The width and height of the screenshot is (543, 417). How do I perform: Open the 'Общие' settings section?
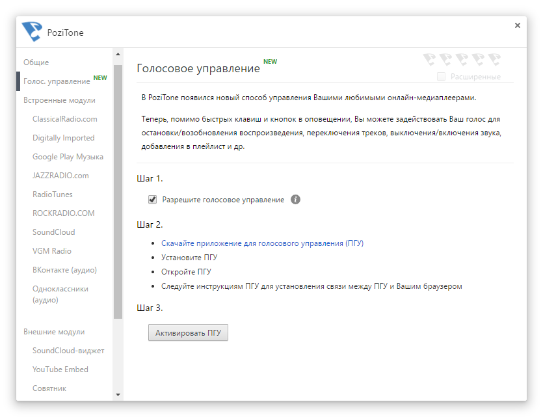[36, 62]
